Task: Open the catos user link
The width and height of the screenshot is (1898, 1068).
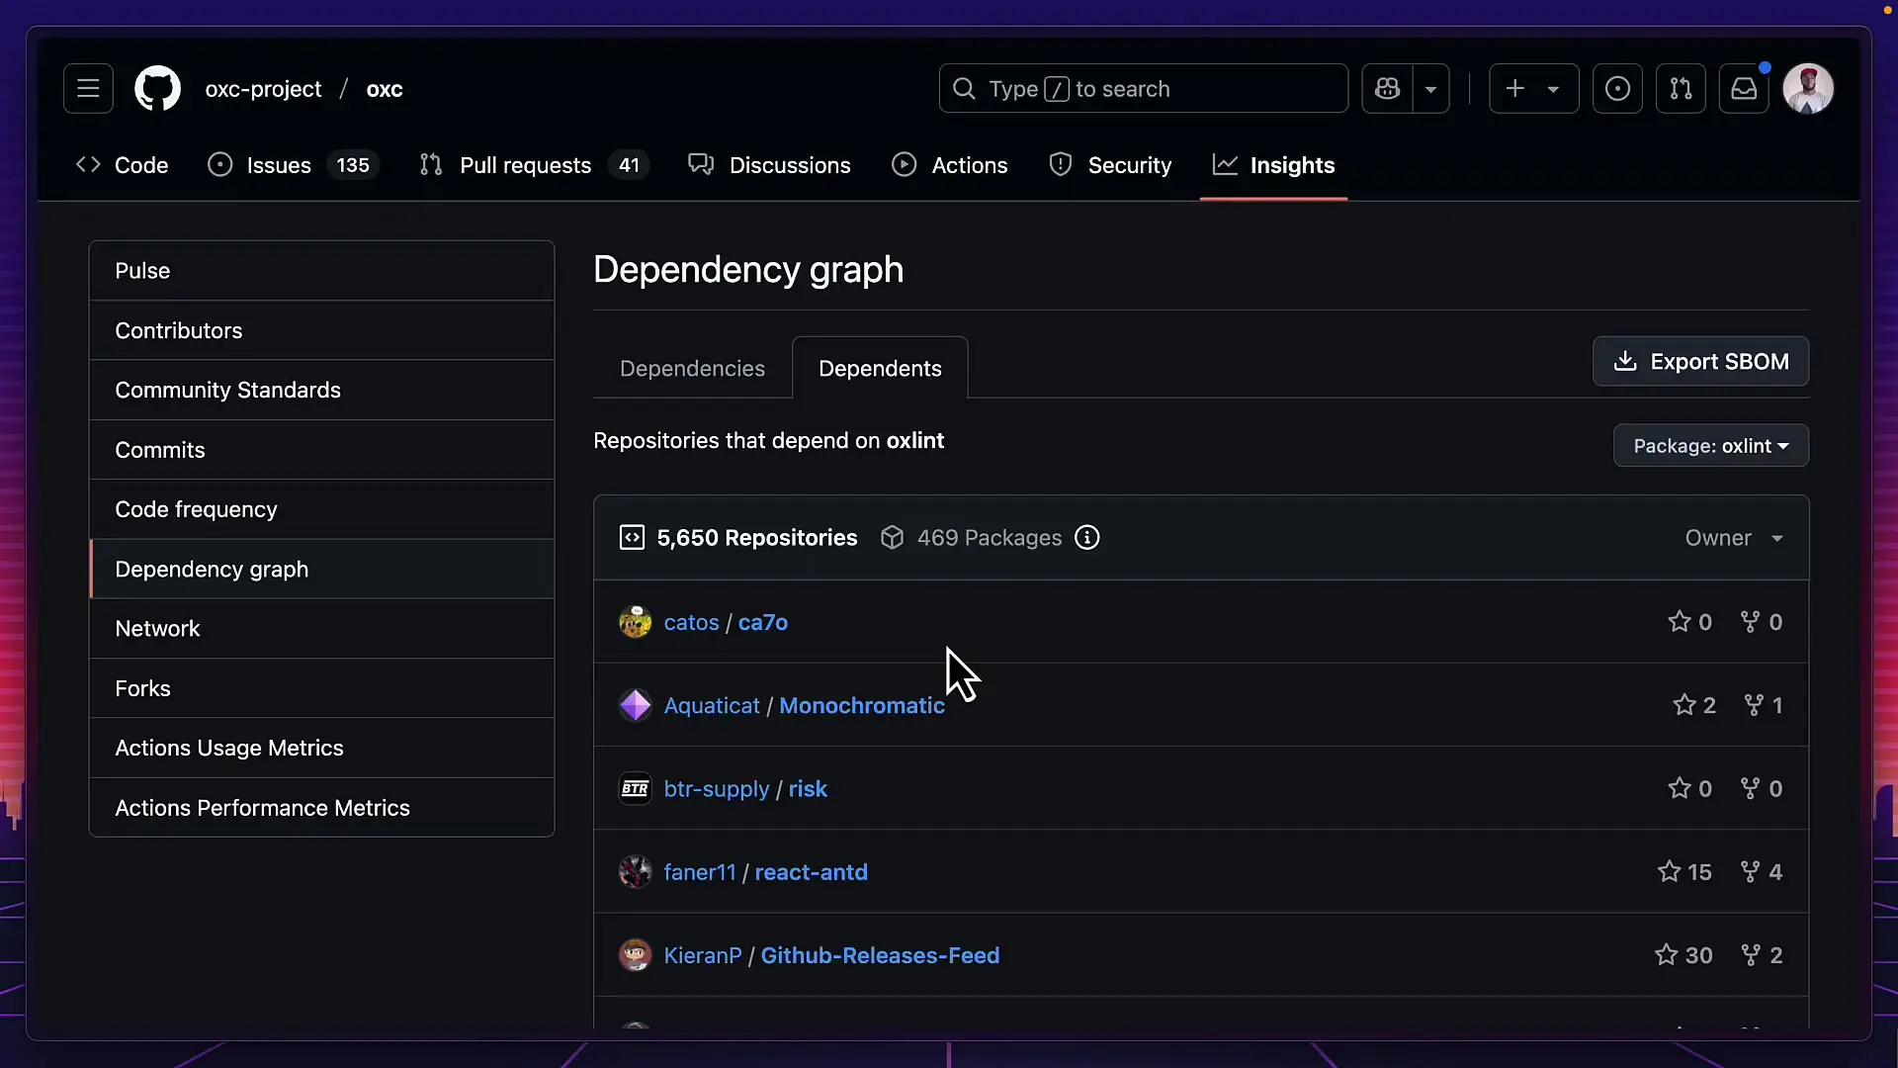Action: click(x=691, y=622)
